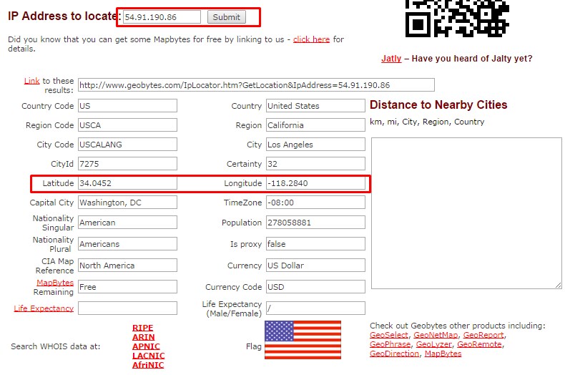Click the City field Los Angeles

[315, 145]
